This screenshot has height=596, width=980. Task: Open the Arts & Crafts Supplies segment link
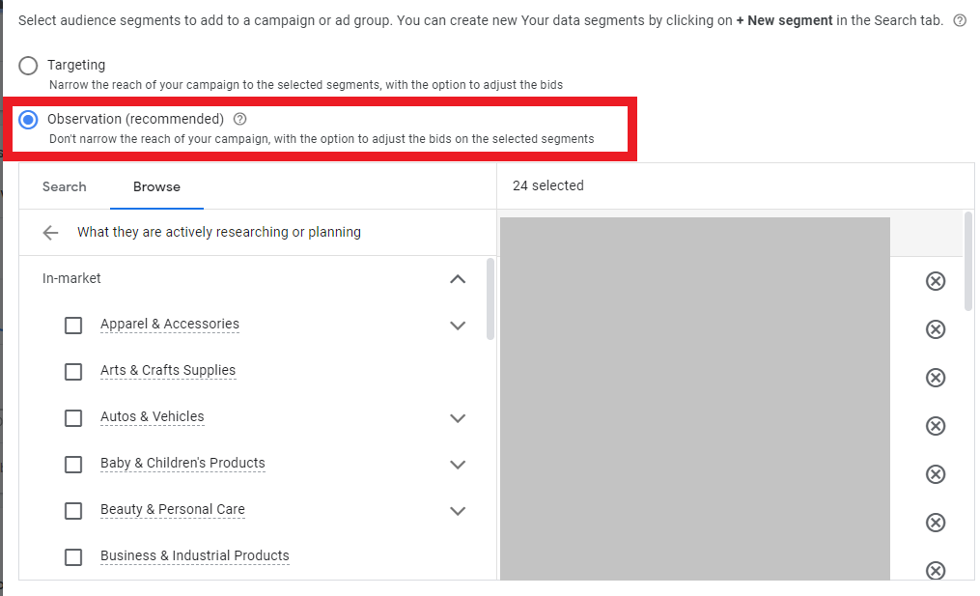click(167, 370)
